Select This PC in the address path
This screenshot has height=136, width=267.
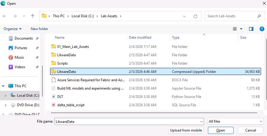[x=59, y=16]
